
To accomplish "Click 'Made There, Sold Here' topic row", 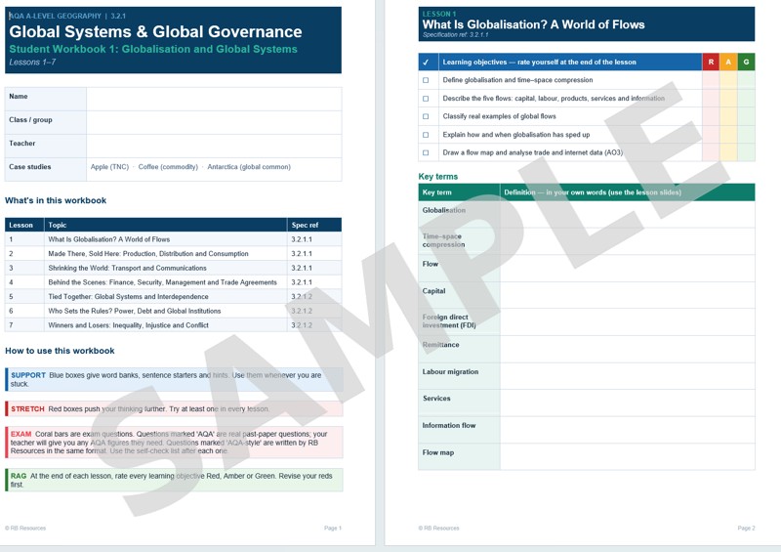I will [x=174, y=254].
